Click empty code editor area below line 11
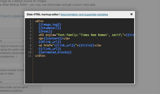Image resolution: width=160 pixels, height=94 pixels. (84, 70)
